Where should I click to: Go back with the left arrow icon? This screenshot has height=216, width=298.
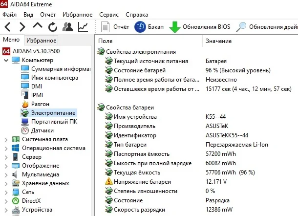click(8, 27)
